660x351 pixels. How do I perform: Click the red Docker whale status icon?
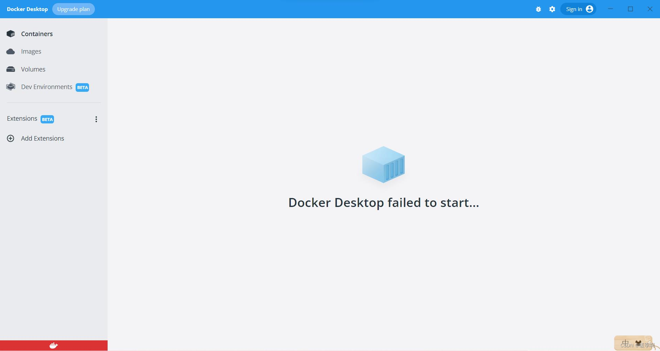[54, 345]
